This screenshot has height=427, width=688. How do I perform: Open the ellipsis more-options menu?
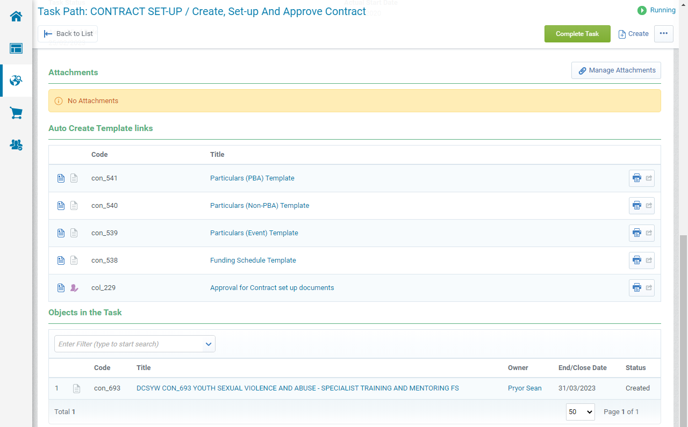(663, 33)
